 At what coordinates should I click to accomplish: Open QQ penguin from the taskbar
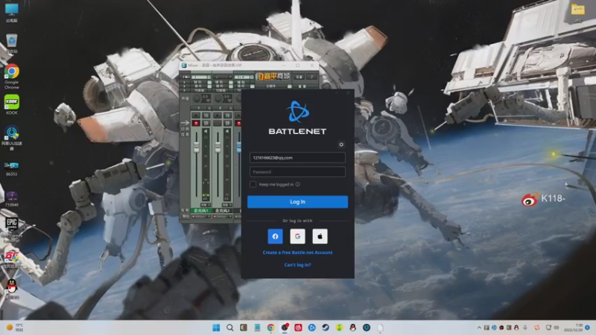(x=352, y=328)
